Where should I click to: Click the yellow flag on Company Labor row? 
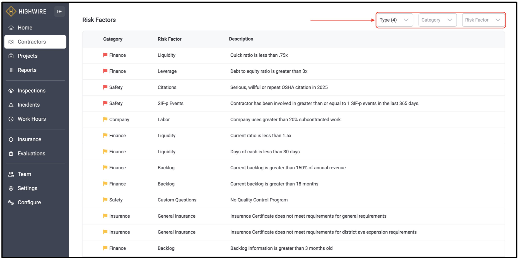(105, 119)
